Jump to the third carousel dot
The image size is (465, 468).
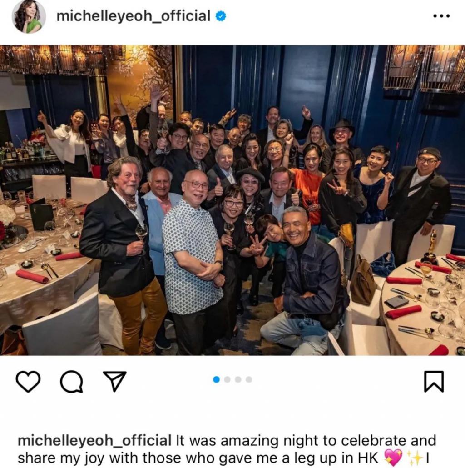pos(238,379)
